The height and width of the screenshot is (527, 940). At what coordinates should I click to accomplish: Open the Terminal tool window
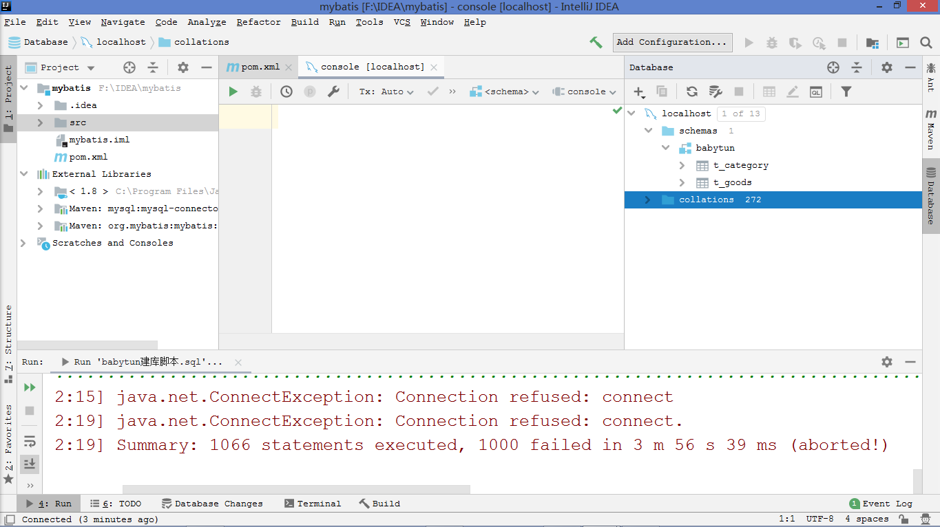pyautogui.click(x=313, y=504)
